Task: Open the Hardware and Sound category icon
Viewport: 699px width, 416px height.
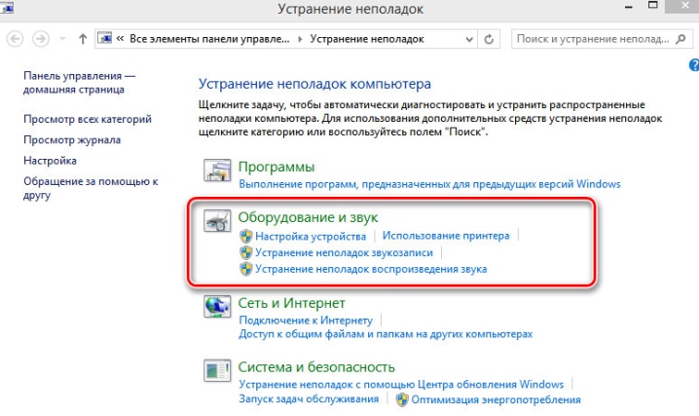Action: point(217,220)
